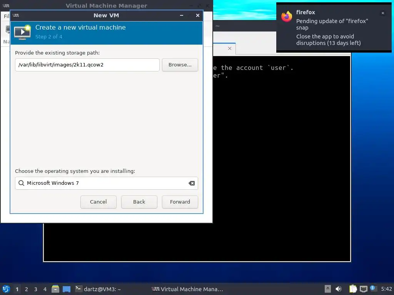Close the terminal tab with the x
The height and width of the screenshot is (295, 394).
(x=230, y=48)
